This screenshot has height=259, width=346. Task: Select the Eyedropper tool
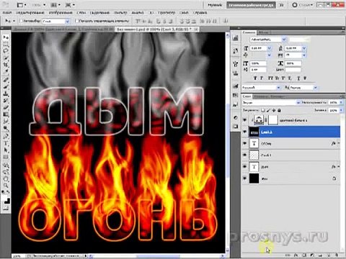click(6, 71)
